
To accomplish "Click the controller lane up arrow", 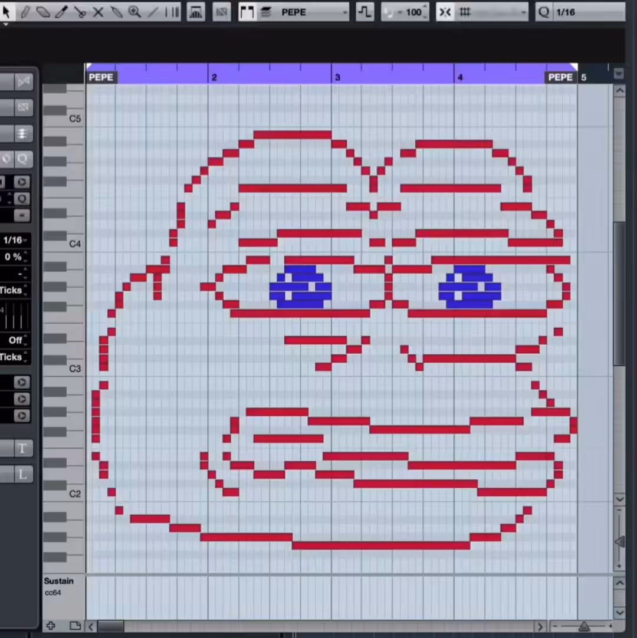I will pos(619,583).
